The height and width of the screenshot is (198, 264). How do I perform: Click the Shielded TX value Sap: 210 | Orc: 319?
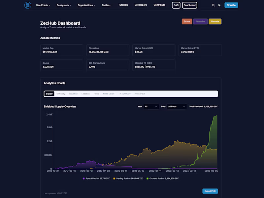click(x=145, y=67)
